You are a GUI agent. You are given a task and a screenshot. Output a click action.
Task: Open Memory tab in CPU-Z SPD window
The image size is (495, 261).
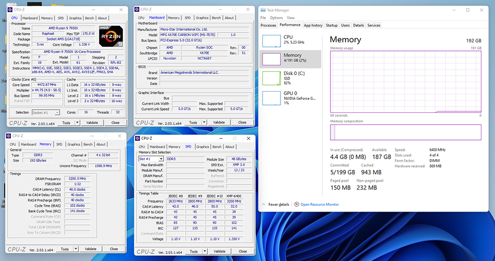tap(174, 147)
